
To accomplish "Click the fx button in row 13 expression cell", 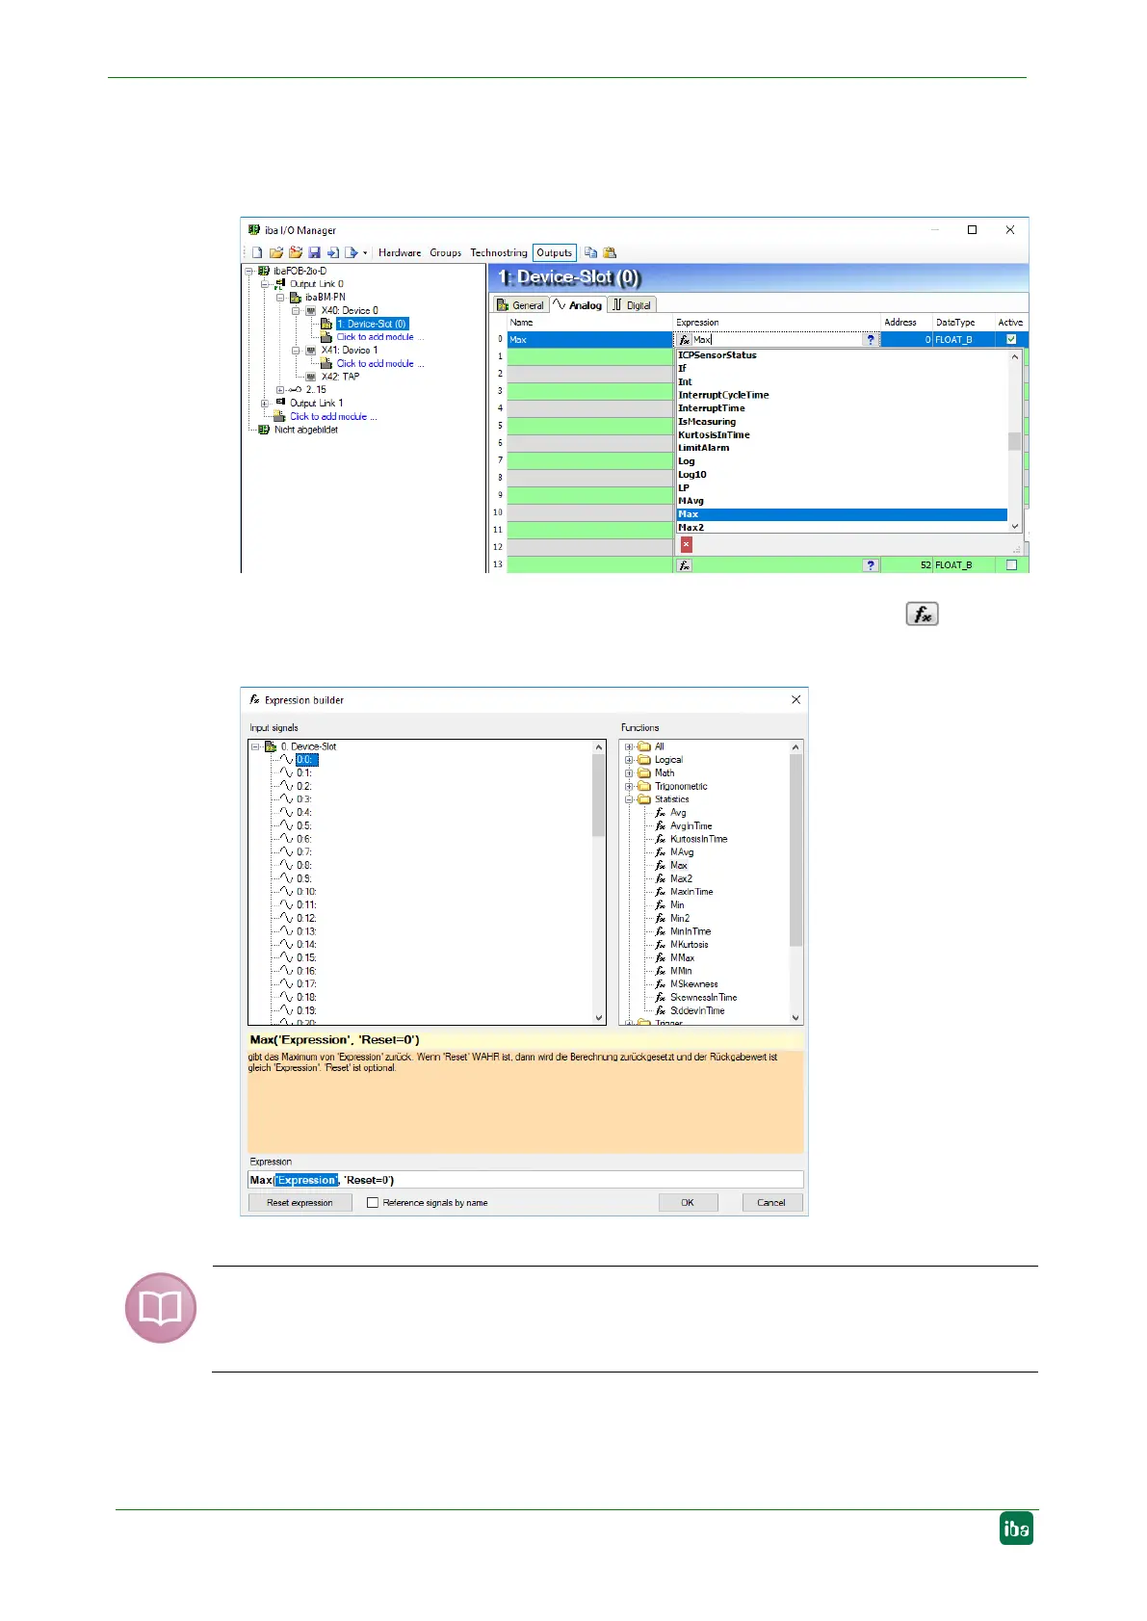I will (684, 565).
